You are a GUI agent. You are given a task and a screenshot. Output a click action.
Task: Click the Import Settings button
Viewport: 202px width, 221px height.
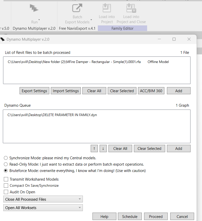(66, 91)
